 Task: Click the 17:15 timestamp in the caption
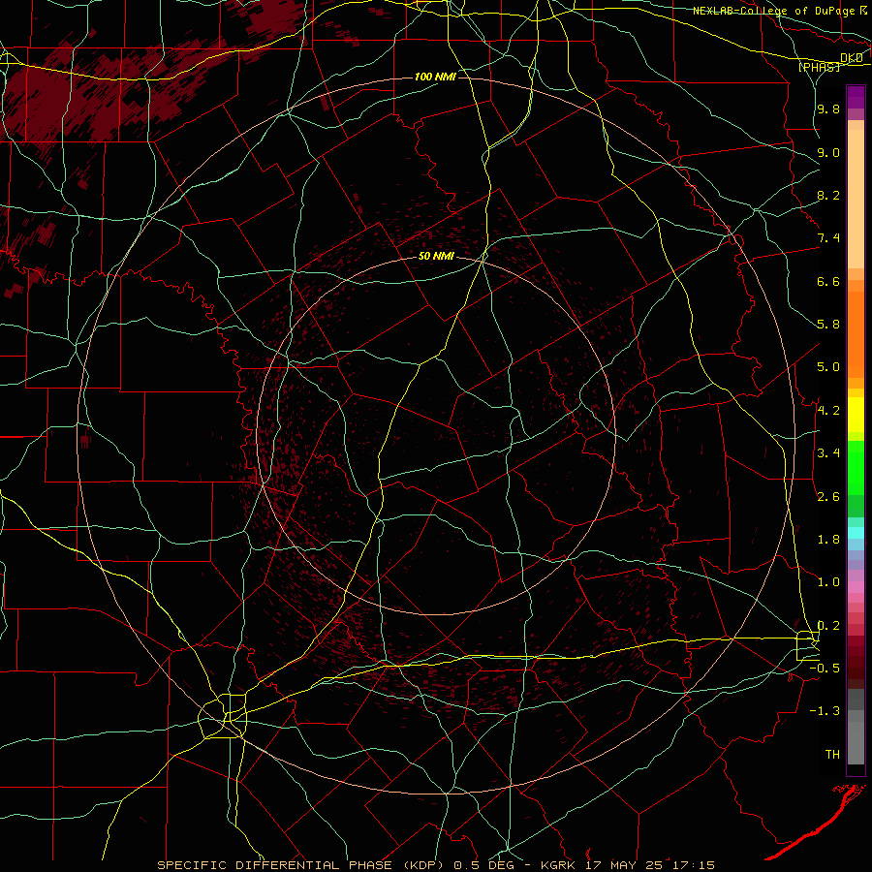click(x=693, y=865)
